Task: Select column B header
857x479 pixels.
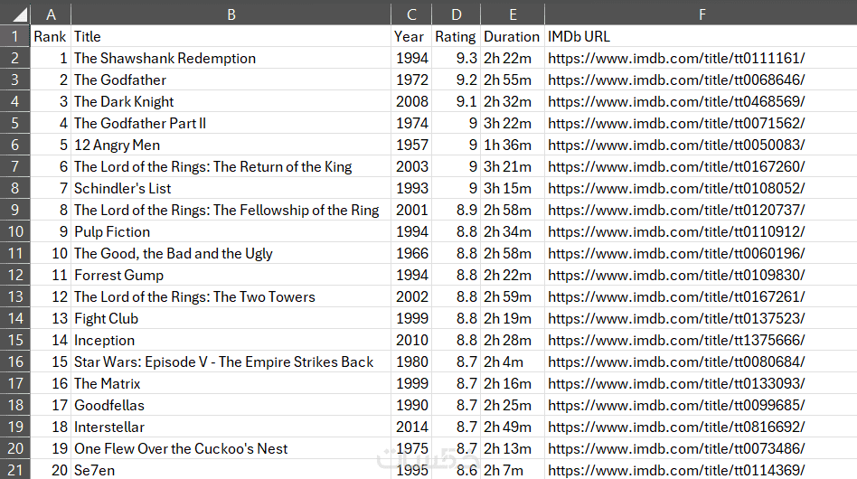Action: pos(231,14)
